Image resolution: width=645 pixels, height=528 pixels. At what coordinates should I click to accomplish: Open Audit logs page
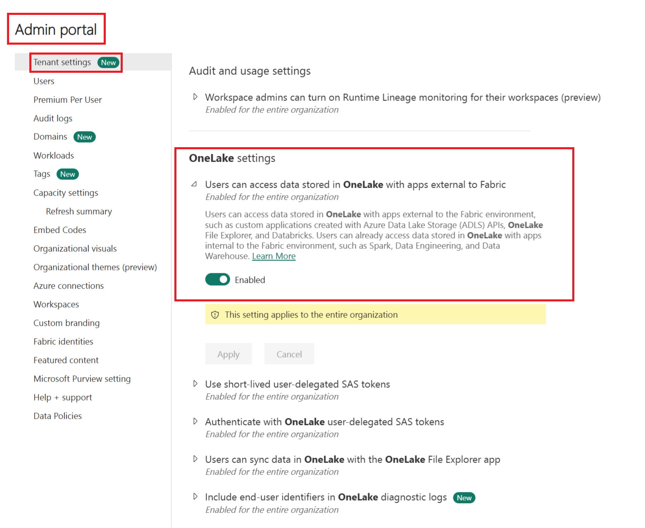tap(53, 118)
